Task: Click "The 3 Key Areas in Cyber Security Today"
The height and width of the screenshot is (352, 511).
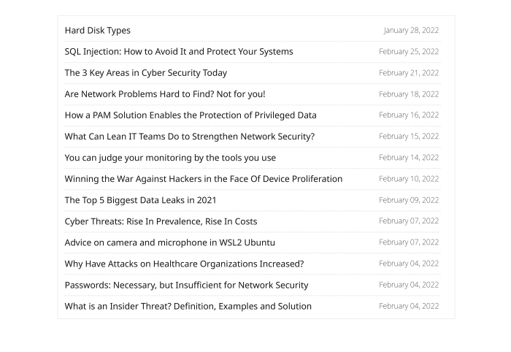Action: click(x=146, y=73)
